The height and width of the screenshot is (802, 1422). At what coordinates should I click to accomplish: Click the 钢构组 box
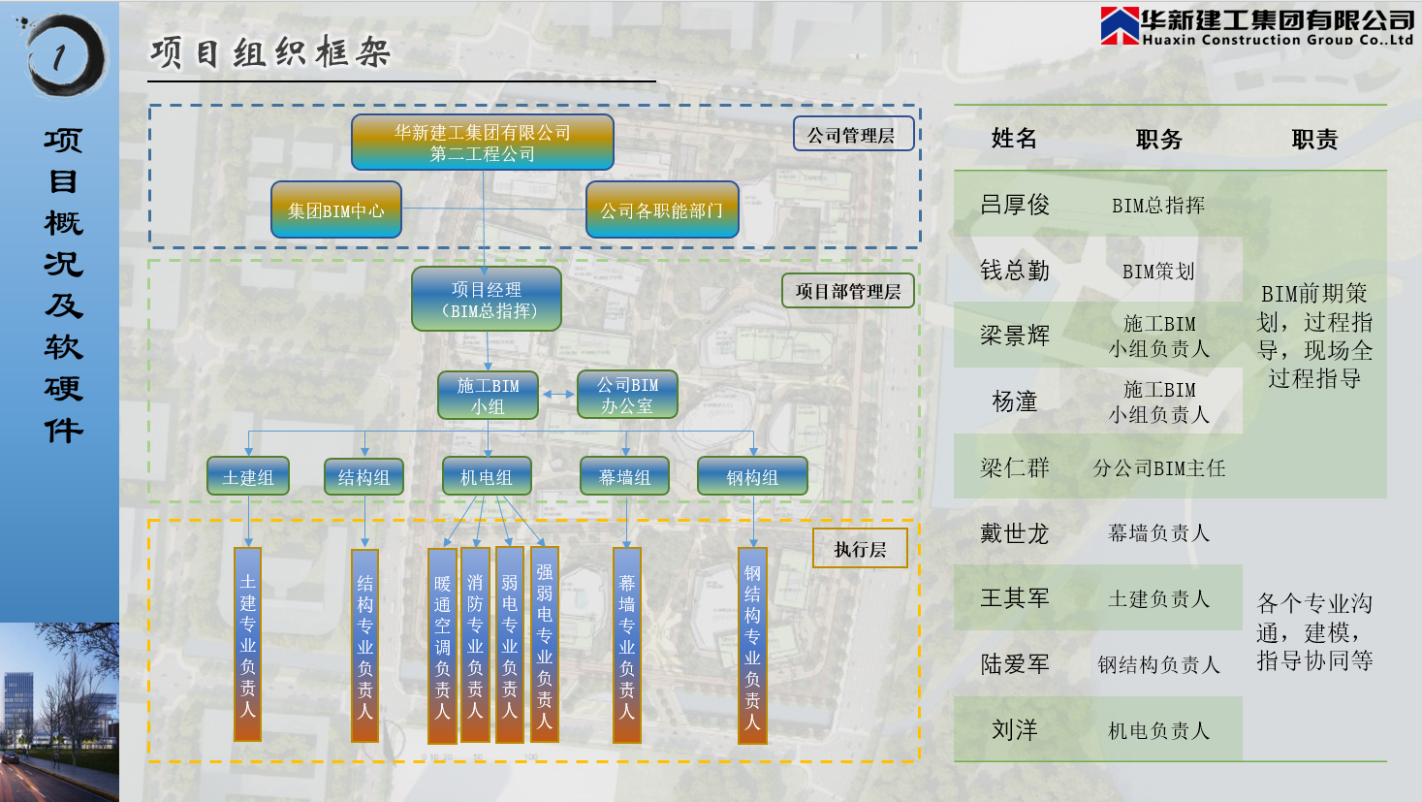click(752, 476)
